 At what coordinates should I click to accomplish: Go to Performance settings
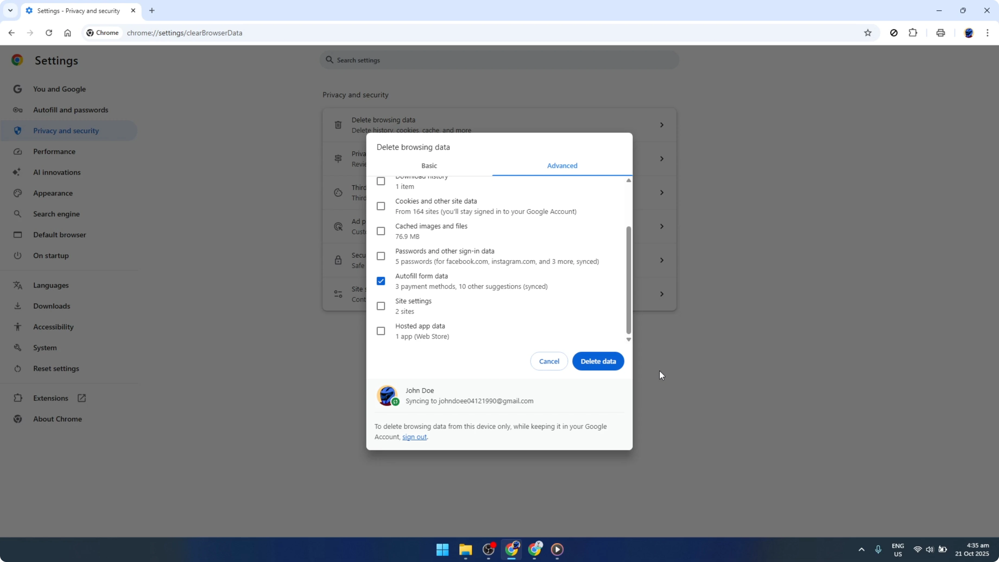click(x=69, y=152)
